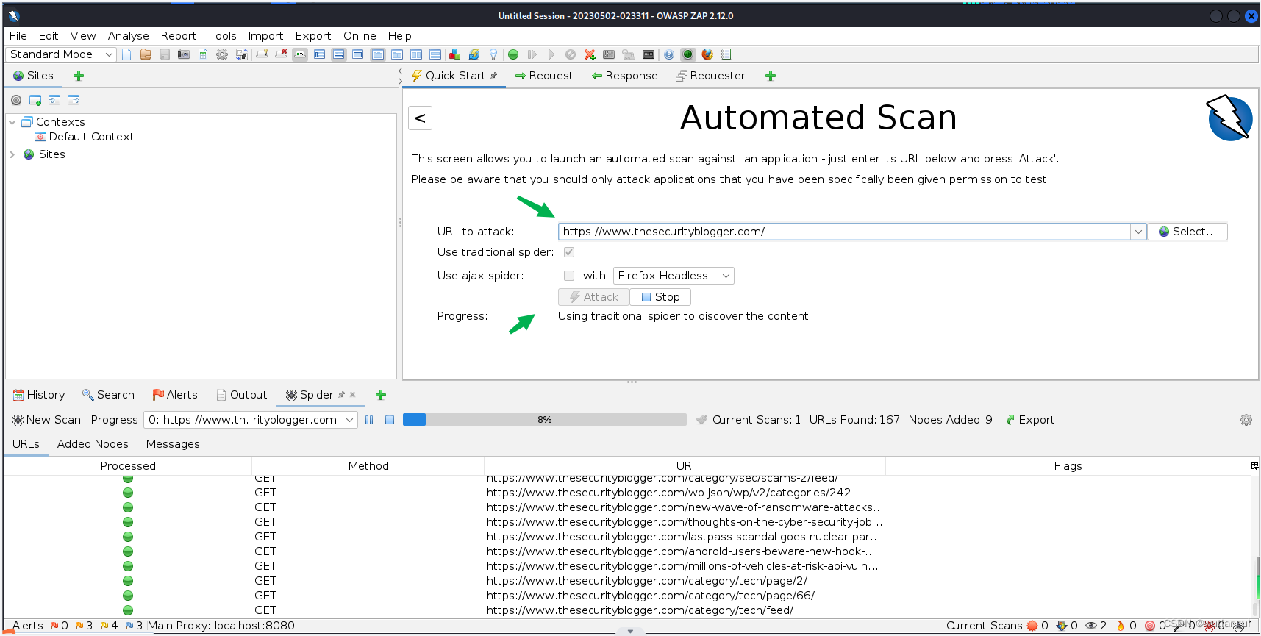Click the New Scan button

pos(46,420)
